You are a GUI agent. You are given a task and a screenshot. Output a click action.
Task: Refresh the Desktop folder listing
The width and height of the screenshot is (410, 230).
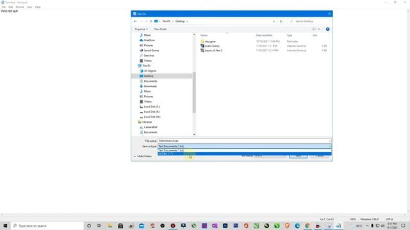click(x=281, y=21)
